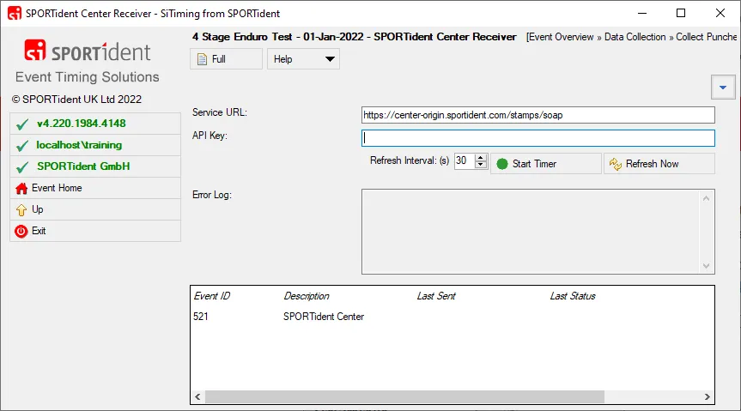
Task: Decrease the Refresh Interval value
Action: (x=481, y=165)
